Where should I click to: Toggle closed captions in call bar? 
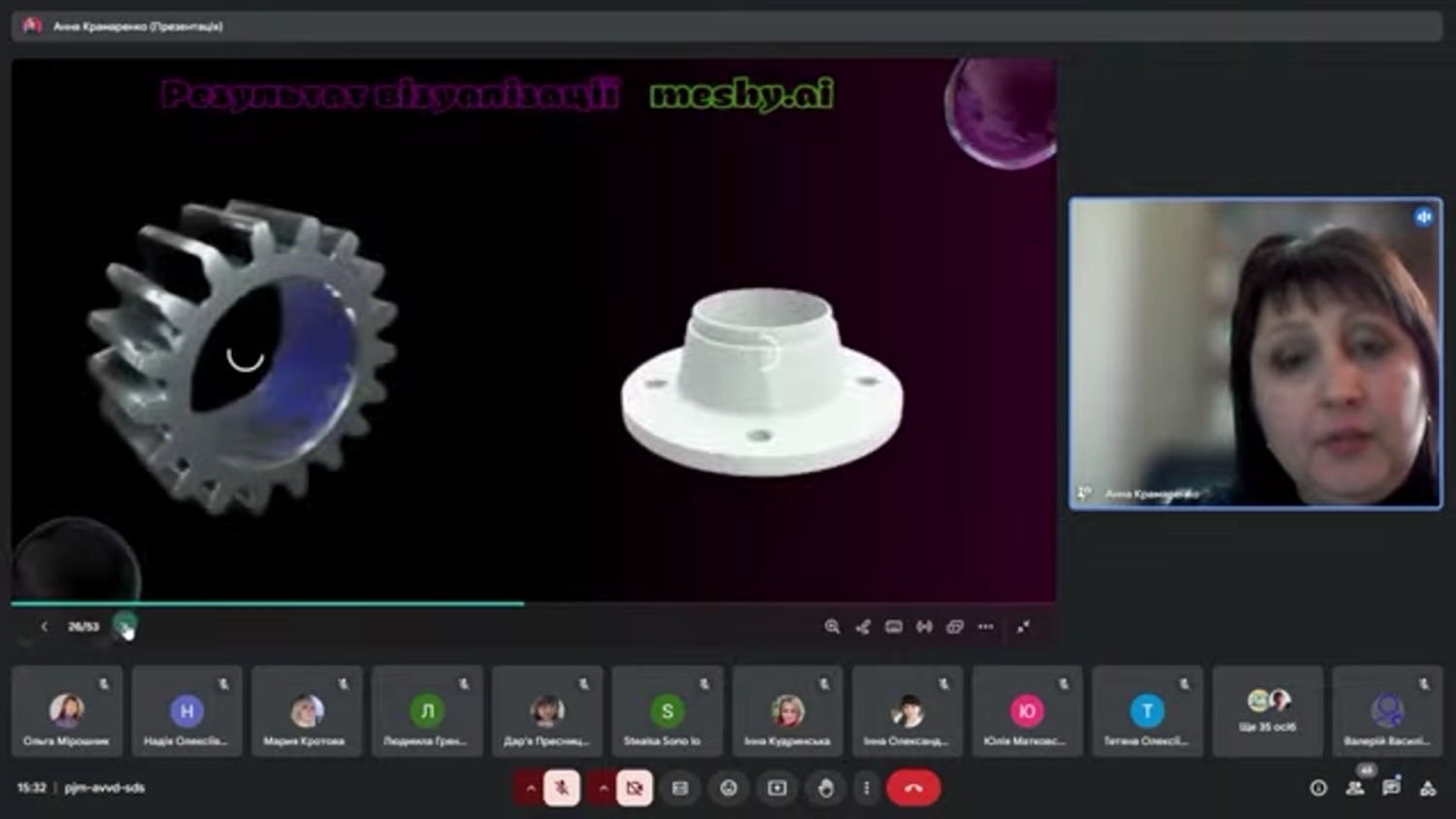tap(680, 788)
